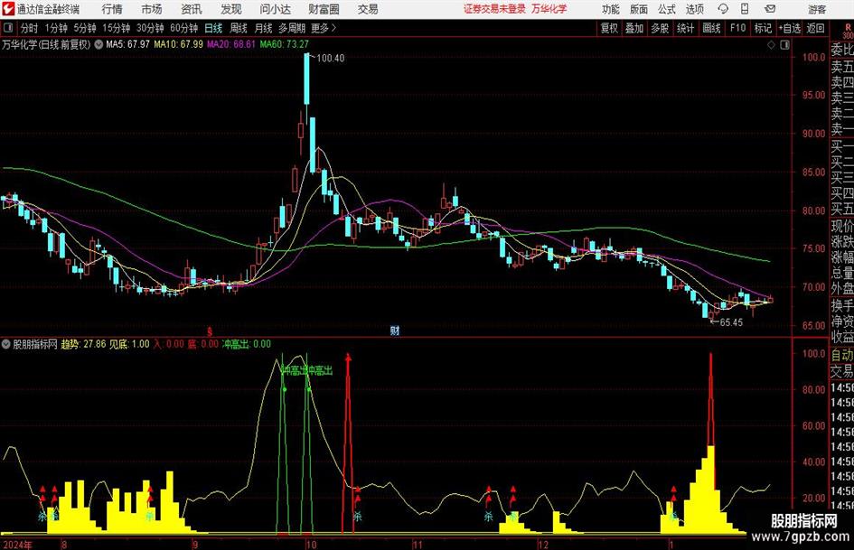This screenshot has height=550, width=854.
Task: Open F10 company information
Action: point(738,28)
